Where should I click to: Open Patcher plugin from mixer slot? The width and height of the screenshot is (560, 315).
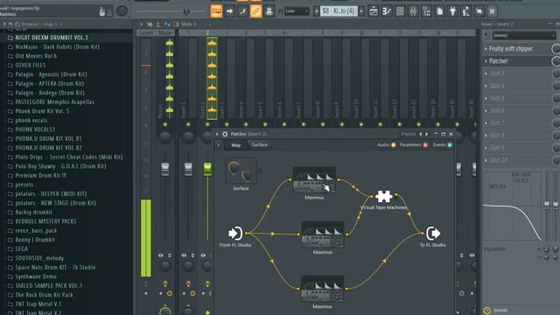[499, 61]
